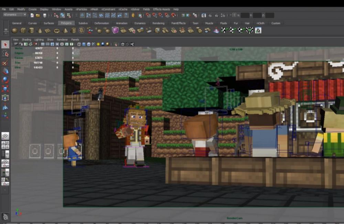
Task: Open the nCache menu
Action: point(123,9)
